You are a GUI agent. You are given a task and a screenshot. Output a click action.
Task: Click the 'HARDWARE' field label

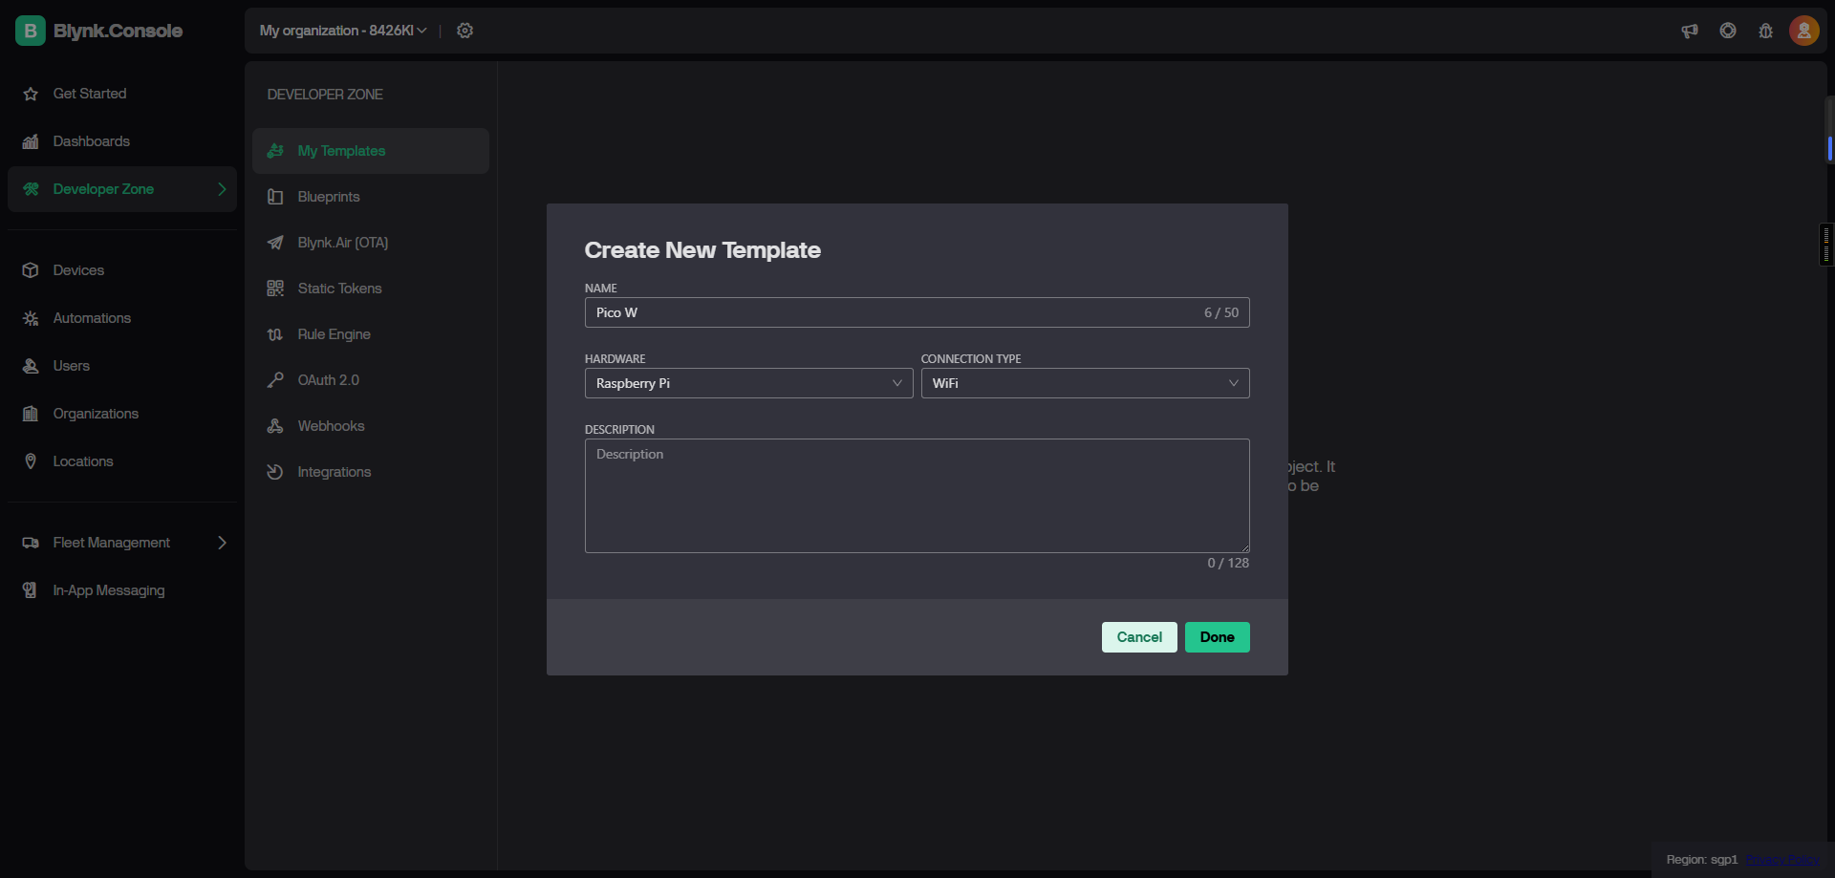point(615,359)
